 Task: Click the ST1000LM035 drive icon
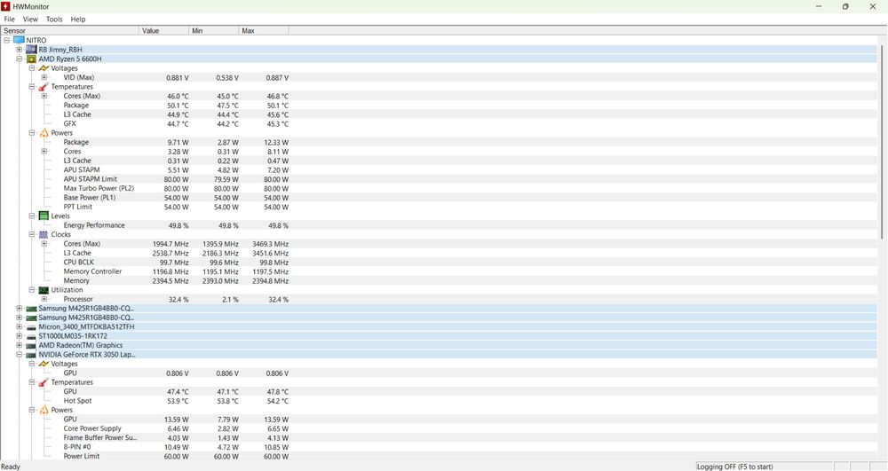point(31,336)
